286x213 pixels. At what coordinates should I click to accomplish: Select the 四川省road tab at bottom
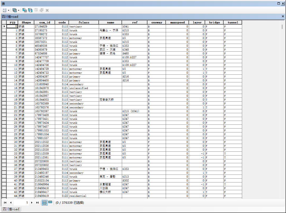coord(11,209)
